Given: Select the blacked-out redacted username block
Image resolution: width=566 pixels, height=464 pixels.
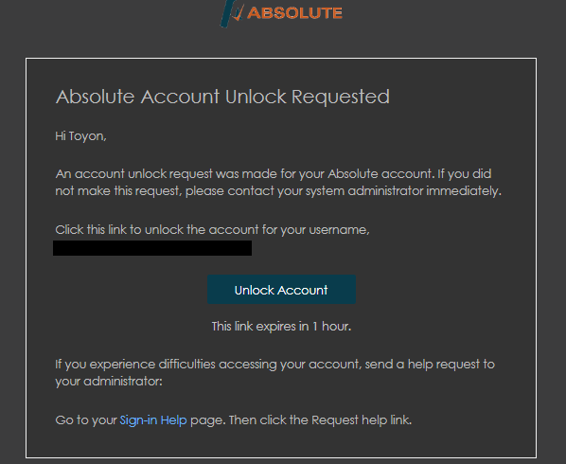Looking at the screenshot, I should 152,248.
